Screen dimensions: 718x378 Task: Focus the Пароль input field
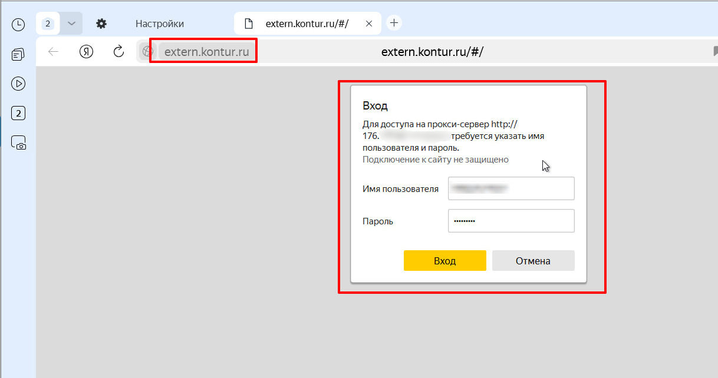click(511, 221)
